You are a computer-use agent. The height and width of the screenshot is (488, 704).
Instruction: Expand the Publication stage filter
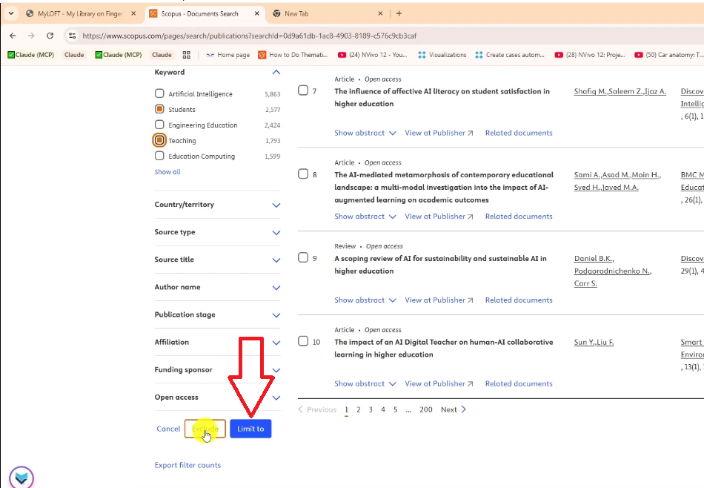276,315
